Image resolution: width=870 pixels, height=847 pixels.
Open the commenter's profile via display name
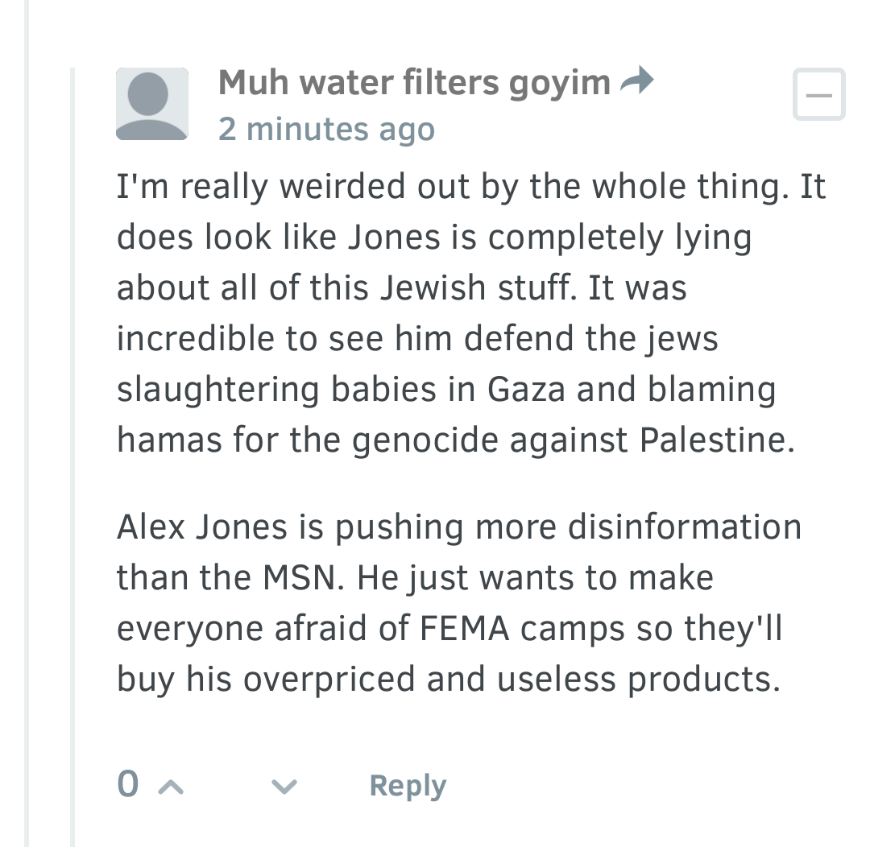tap(414, 83)
